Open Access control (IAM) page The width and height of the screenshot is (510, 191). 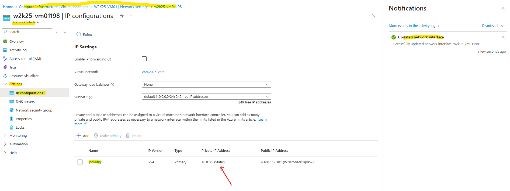pos(25,59)
